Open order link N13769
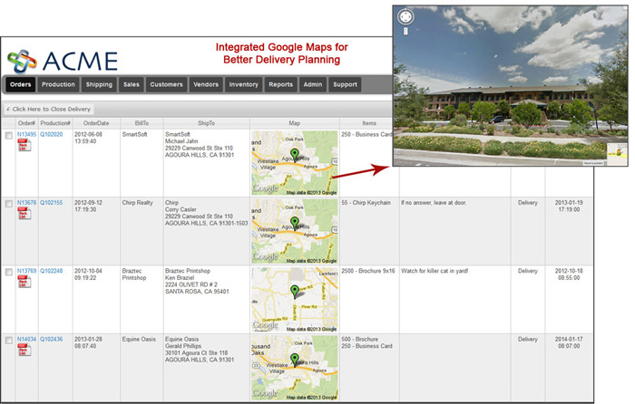635x404 pixels. [x=26, y=271]
